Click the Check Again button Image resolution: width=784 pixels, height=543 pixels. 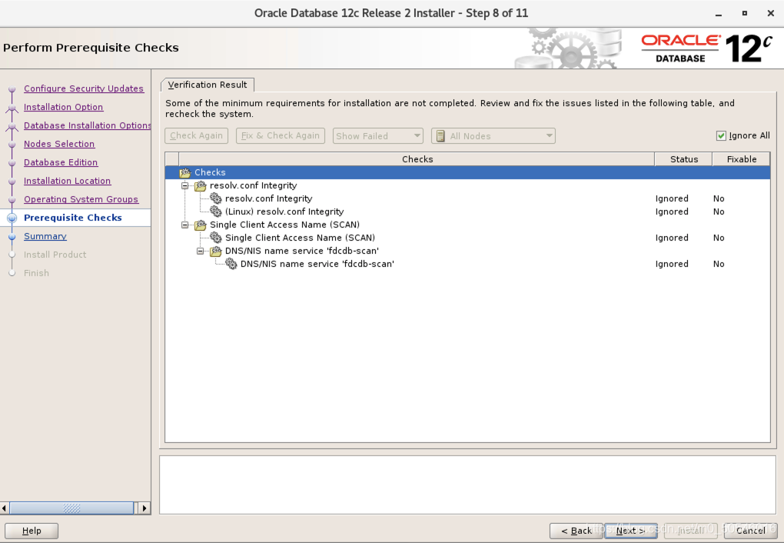pos(197,135)
